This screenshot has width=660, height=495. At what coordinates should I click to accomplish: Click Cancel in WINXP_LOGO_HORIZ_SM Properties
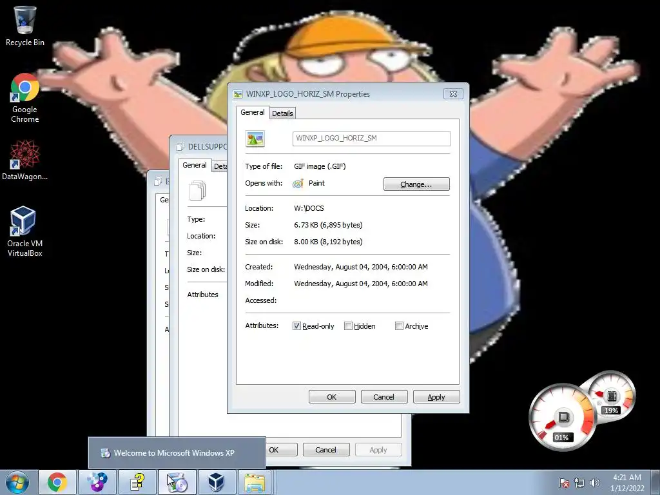point(384,397)
